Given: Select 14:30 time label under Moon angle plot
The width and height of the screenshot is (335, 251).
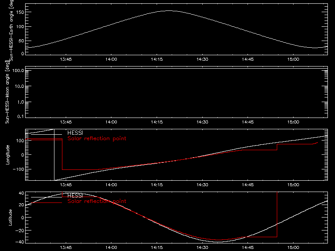Looking at the screenshot, I should pyautogui.click(x=202, y=122).
